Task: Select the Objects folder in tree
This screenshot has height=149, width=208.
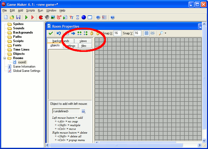Action: click(19, 54)
